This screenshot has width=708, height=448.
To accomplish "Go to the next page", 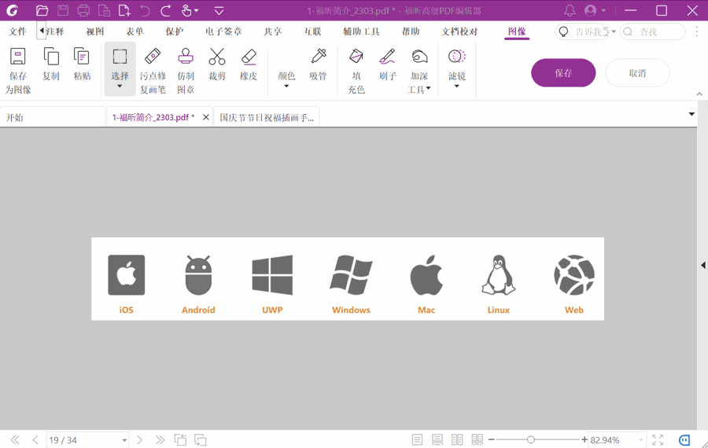I will tap(139, 440).
